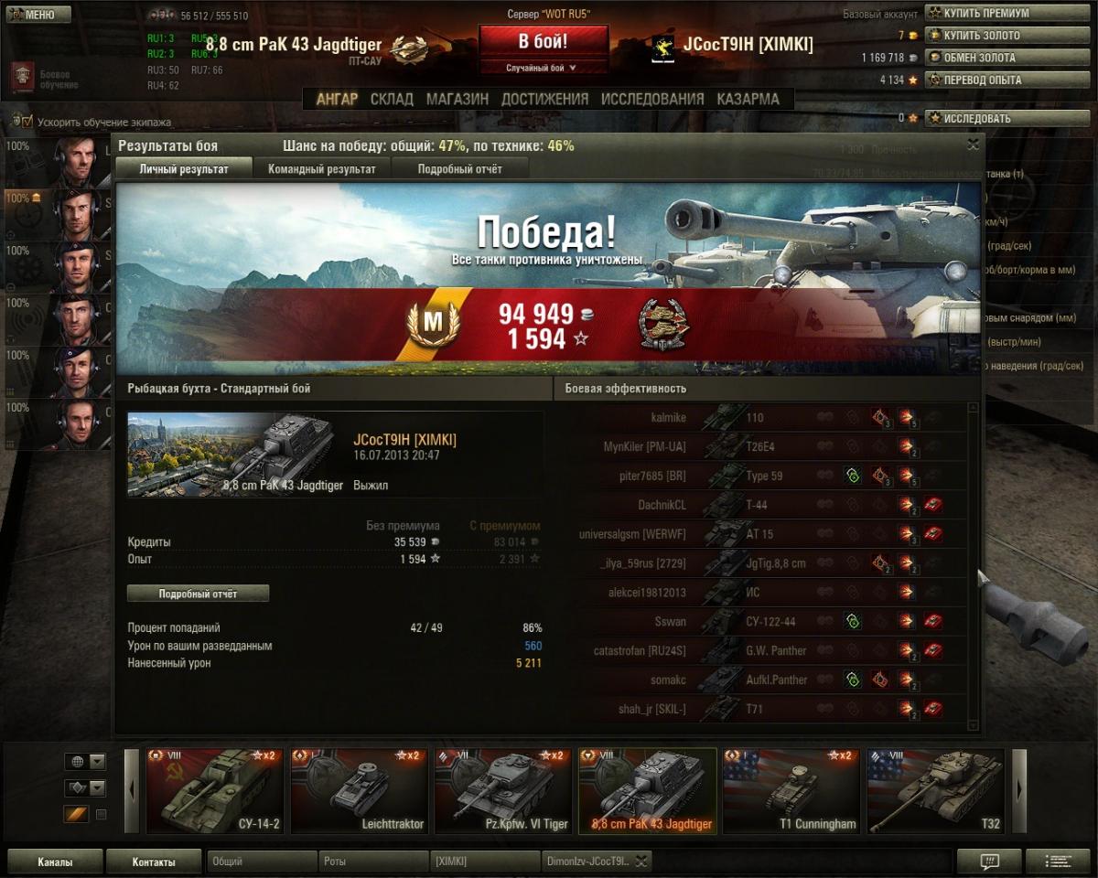Click the critical hit icon in kalmike row
This screenshot has height=878, width=1098.
(x=880, y=418)
